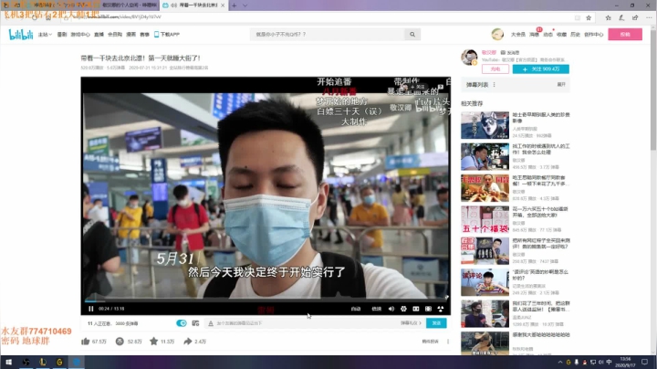Open the browser tab list chevron
Viewport: 657px width, 369px height.
(x=245, y=5)
